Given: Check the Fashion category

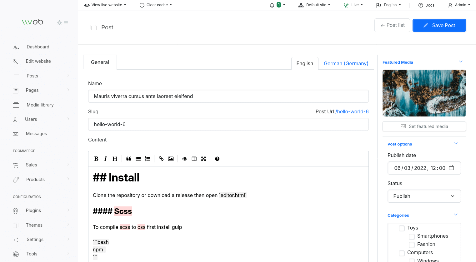Looking at the screenshot, I should tap(412, 245).
